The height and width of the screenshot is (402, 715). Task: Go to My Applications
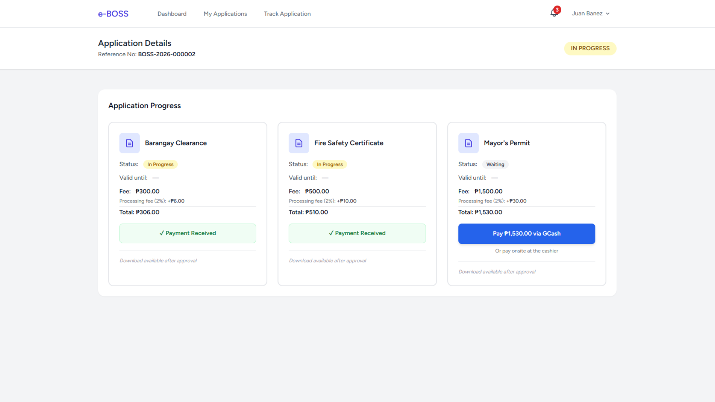(x=225, y=14)
